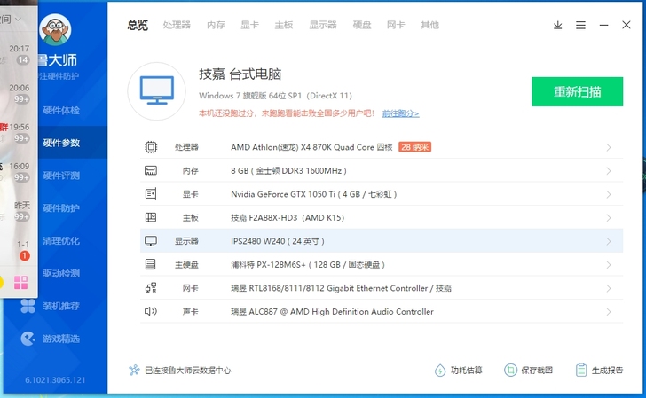The height and width of the screenshot is (398, 646).
Task: Click the 28 纳米 badge
Action: tap(415, 147)
